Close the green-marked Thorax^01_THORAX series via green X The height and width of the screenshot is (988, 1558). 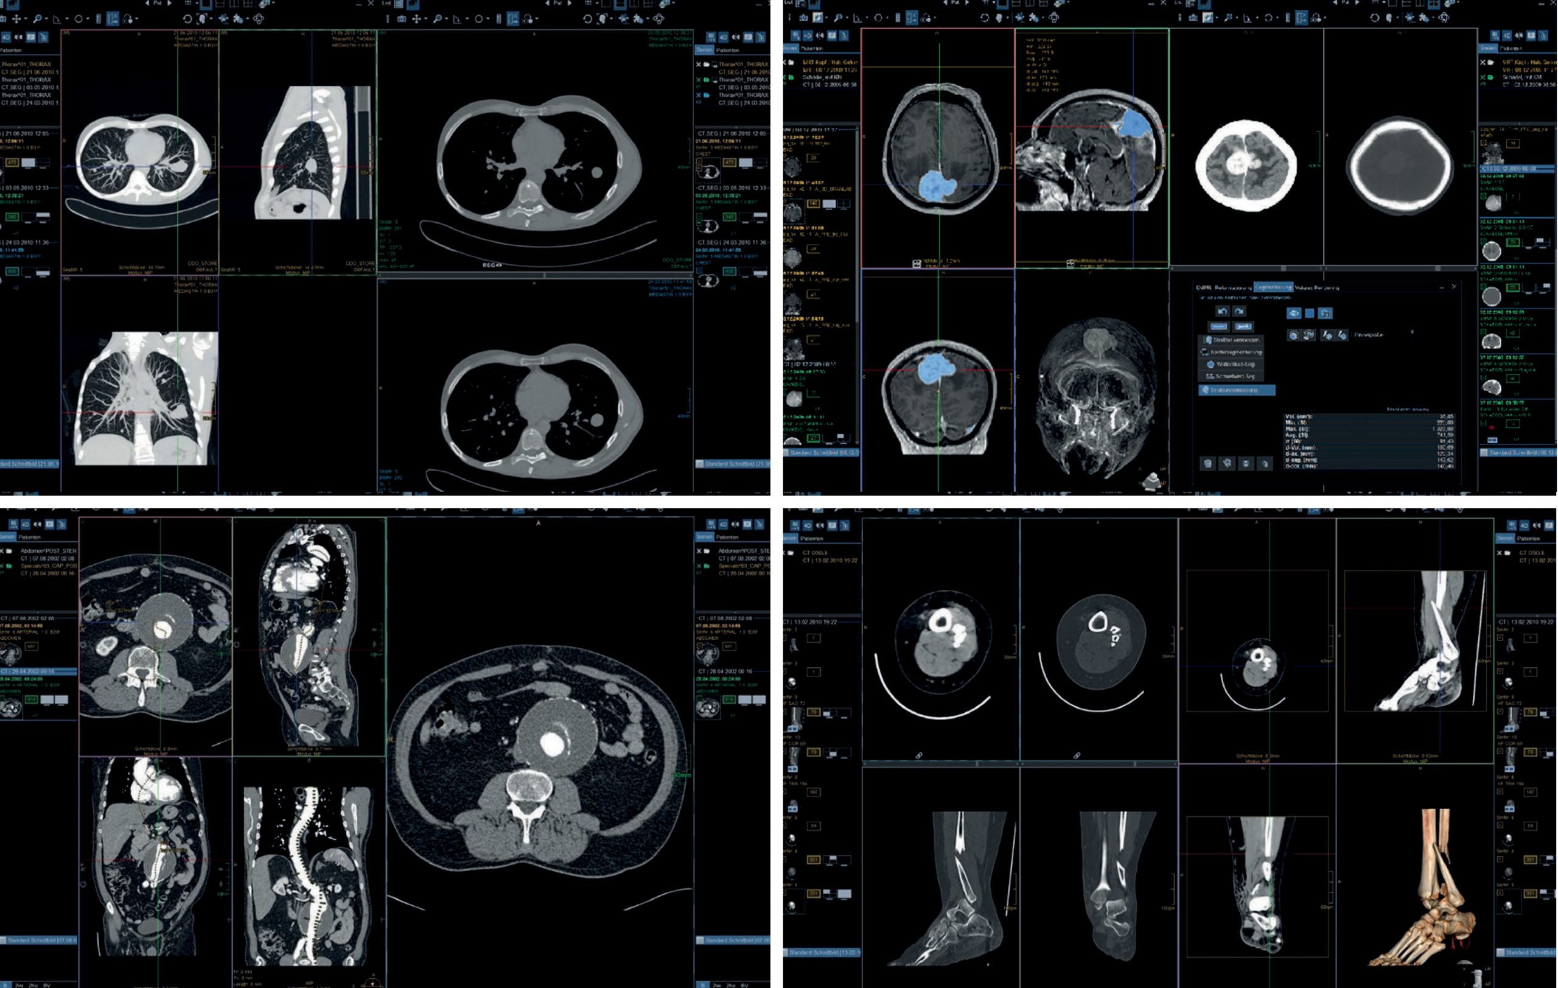698,80
